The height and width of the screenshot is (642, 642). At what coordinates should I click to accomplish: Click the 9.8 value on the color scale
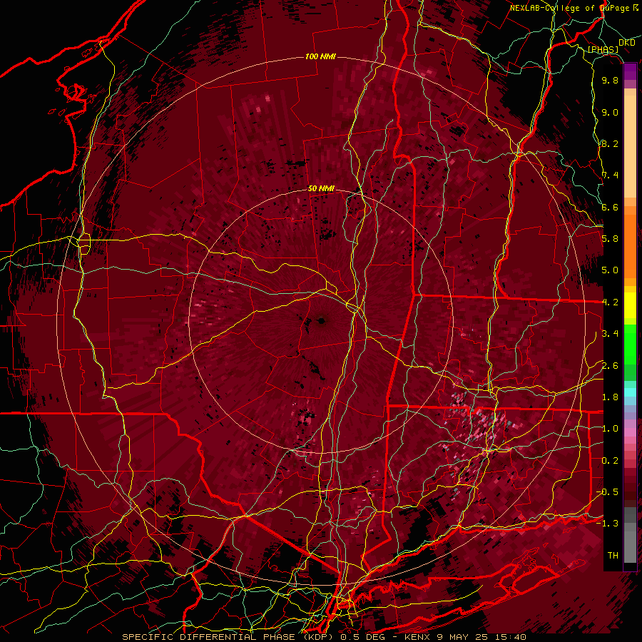click(610, 81)
